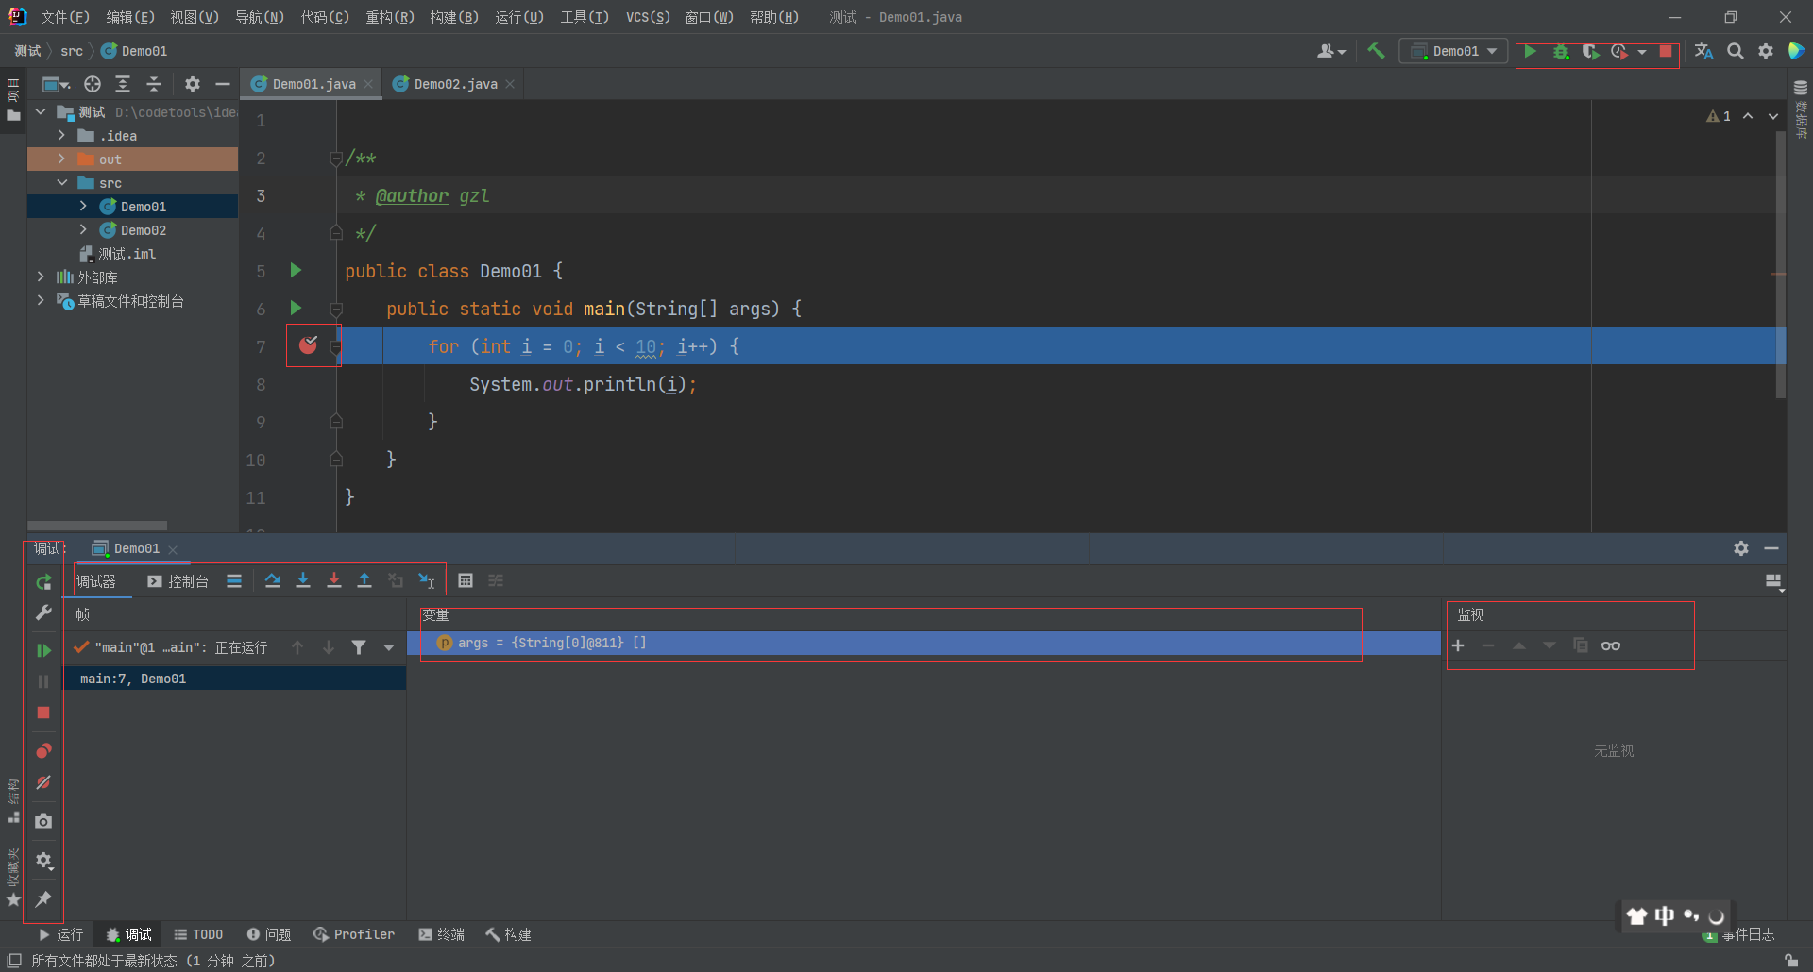Click project panel horizontal scrollbar

(97, 526)
